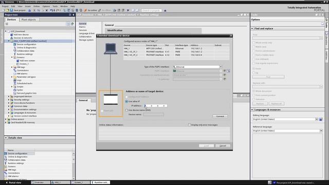Open HMI alarms in project tree
The image size is (329, 185).
(x=22, y=73)
